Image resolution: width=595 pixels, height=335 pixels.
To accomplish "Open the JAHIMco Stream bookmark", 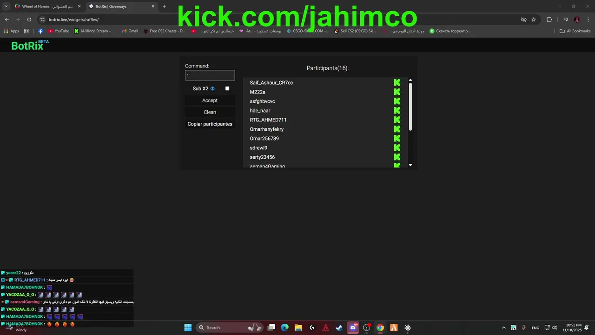I will 94,31.
